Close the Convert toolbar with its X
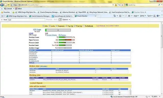This screenshot has height=98, width=163. (x=2, y=9)
